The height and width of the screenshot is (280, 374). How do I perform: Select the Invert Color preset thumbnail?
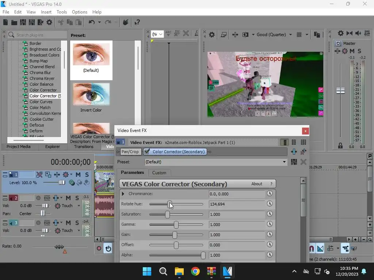tap(91, 94)
